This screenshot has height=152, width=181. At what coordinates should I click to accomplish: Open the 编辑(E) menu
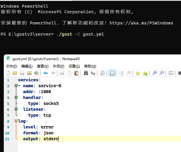(x=27, y=66)
